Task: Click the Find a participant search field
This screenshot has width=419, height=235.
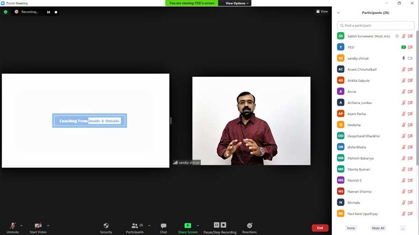Action: click(376, 26)
